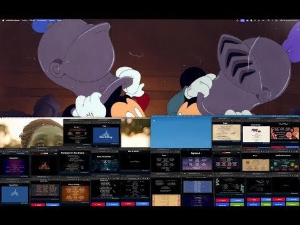Screen dimensions: 300x225
Task: Open the Wreck-It Ralph colorful thumbnail
Action: click(x=284, y=133)
